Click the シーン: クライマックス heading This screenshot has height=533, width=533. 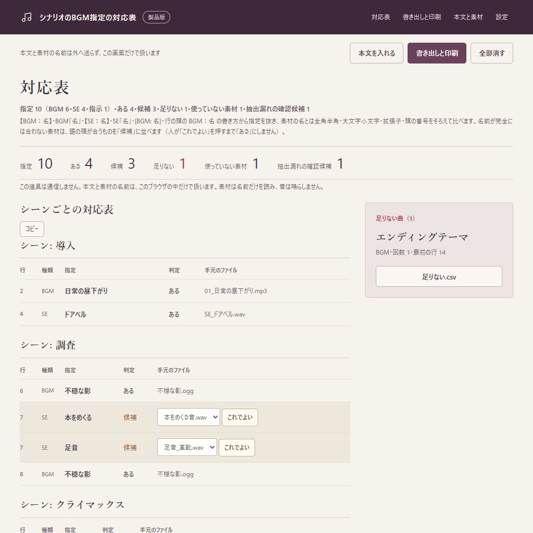(x=72, y=505)
